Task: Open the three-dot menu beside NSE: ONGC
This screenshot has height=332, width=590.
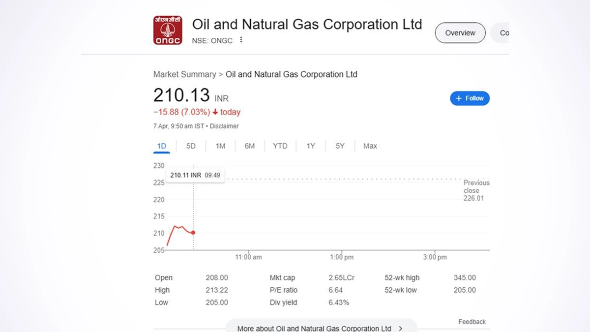Action: 241,40
